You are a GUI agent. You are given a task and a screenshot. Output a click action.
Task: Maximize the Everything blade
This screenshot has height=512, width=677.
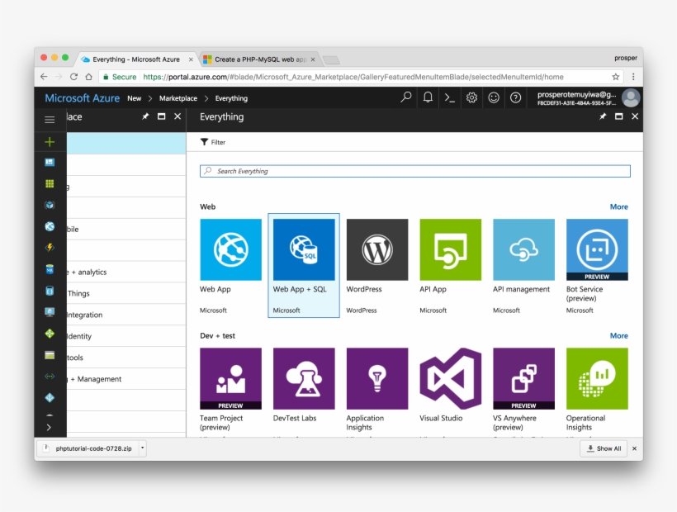click(x=618, y=117)
